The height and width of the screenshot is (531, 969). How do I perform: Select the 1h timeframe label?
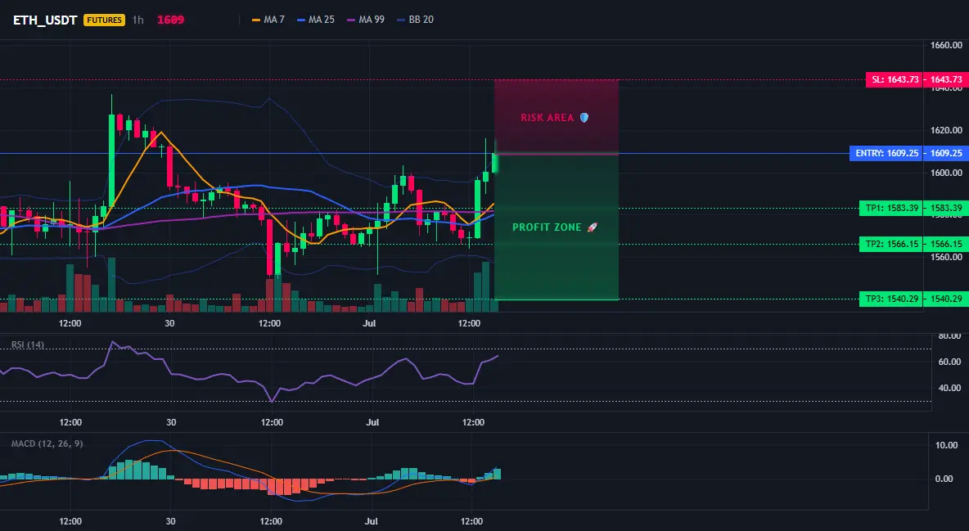click(137, 20)
